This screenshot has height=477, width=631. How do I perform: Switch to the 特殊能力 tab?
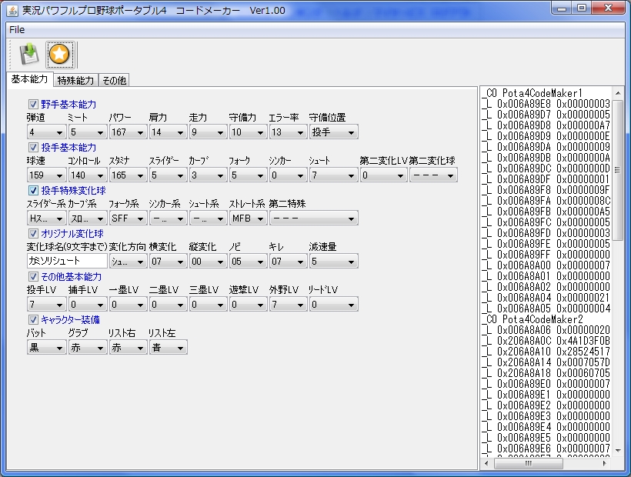(75, 81)
